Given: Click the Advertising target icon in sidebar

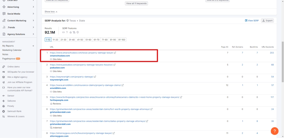Looking at the screenshot, I should tap(4, 7).
